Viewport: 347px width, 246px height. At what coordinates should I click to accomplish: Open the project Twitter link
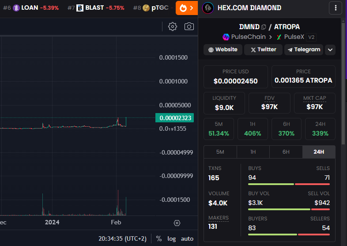(x=263, y=49)
